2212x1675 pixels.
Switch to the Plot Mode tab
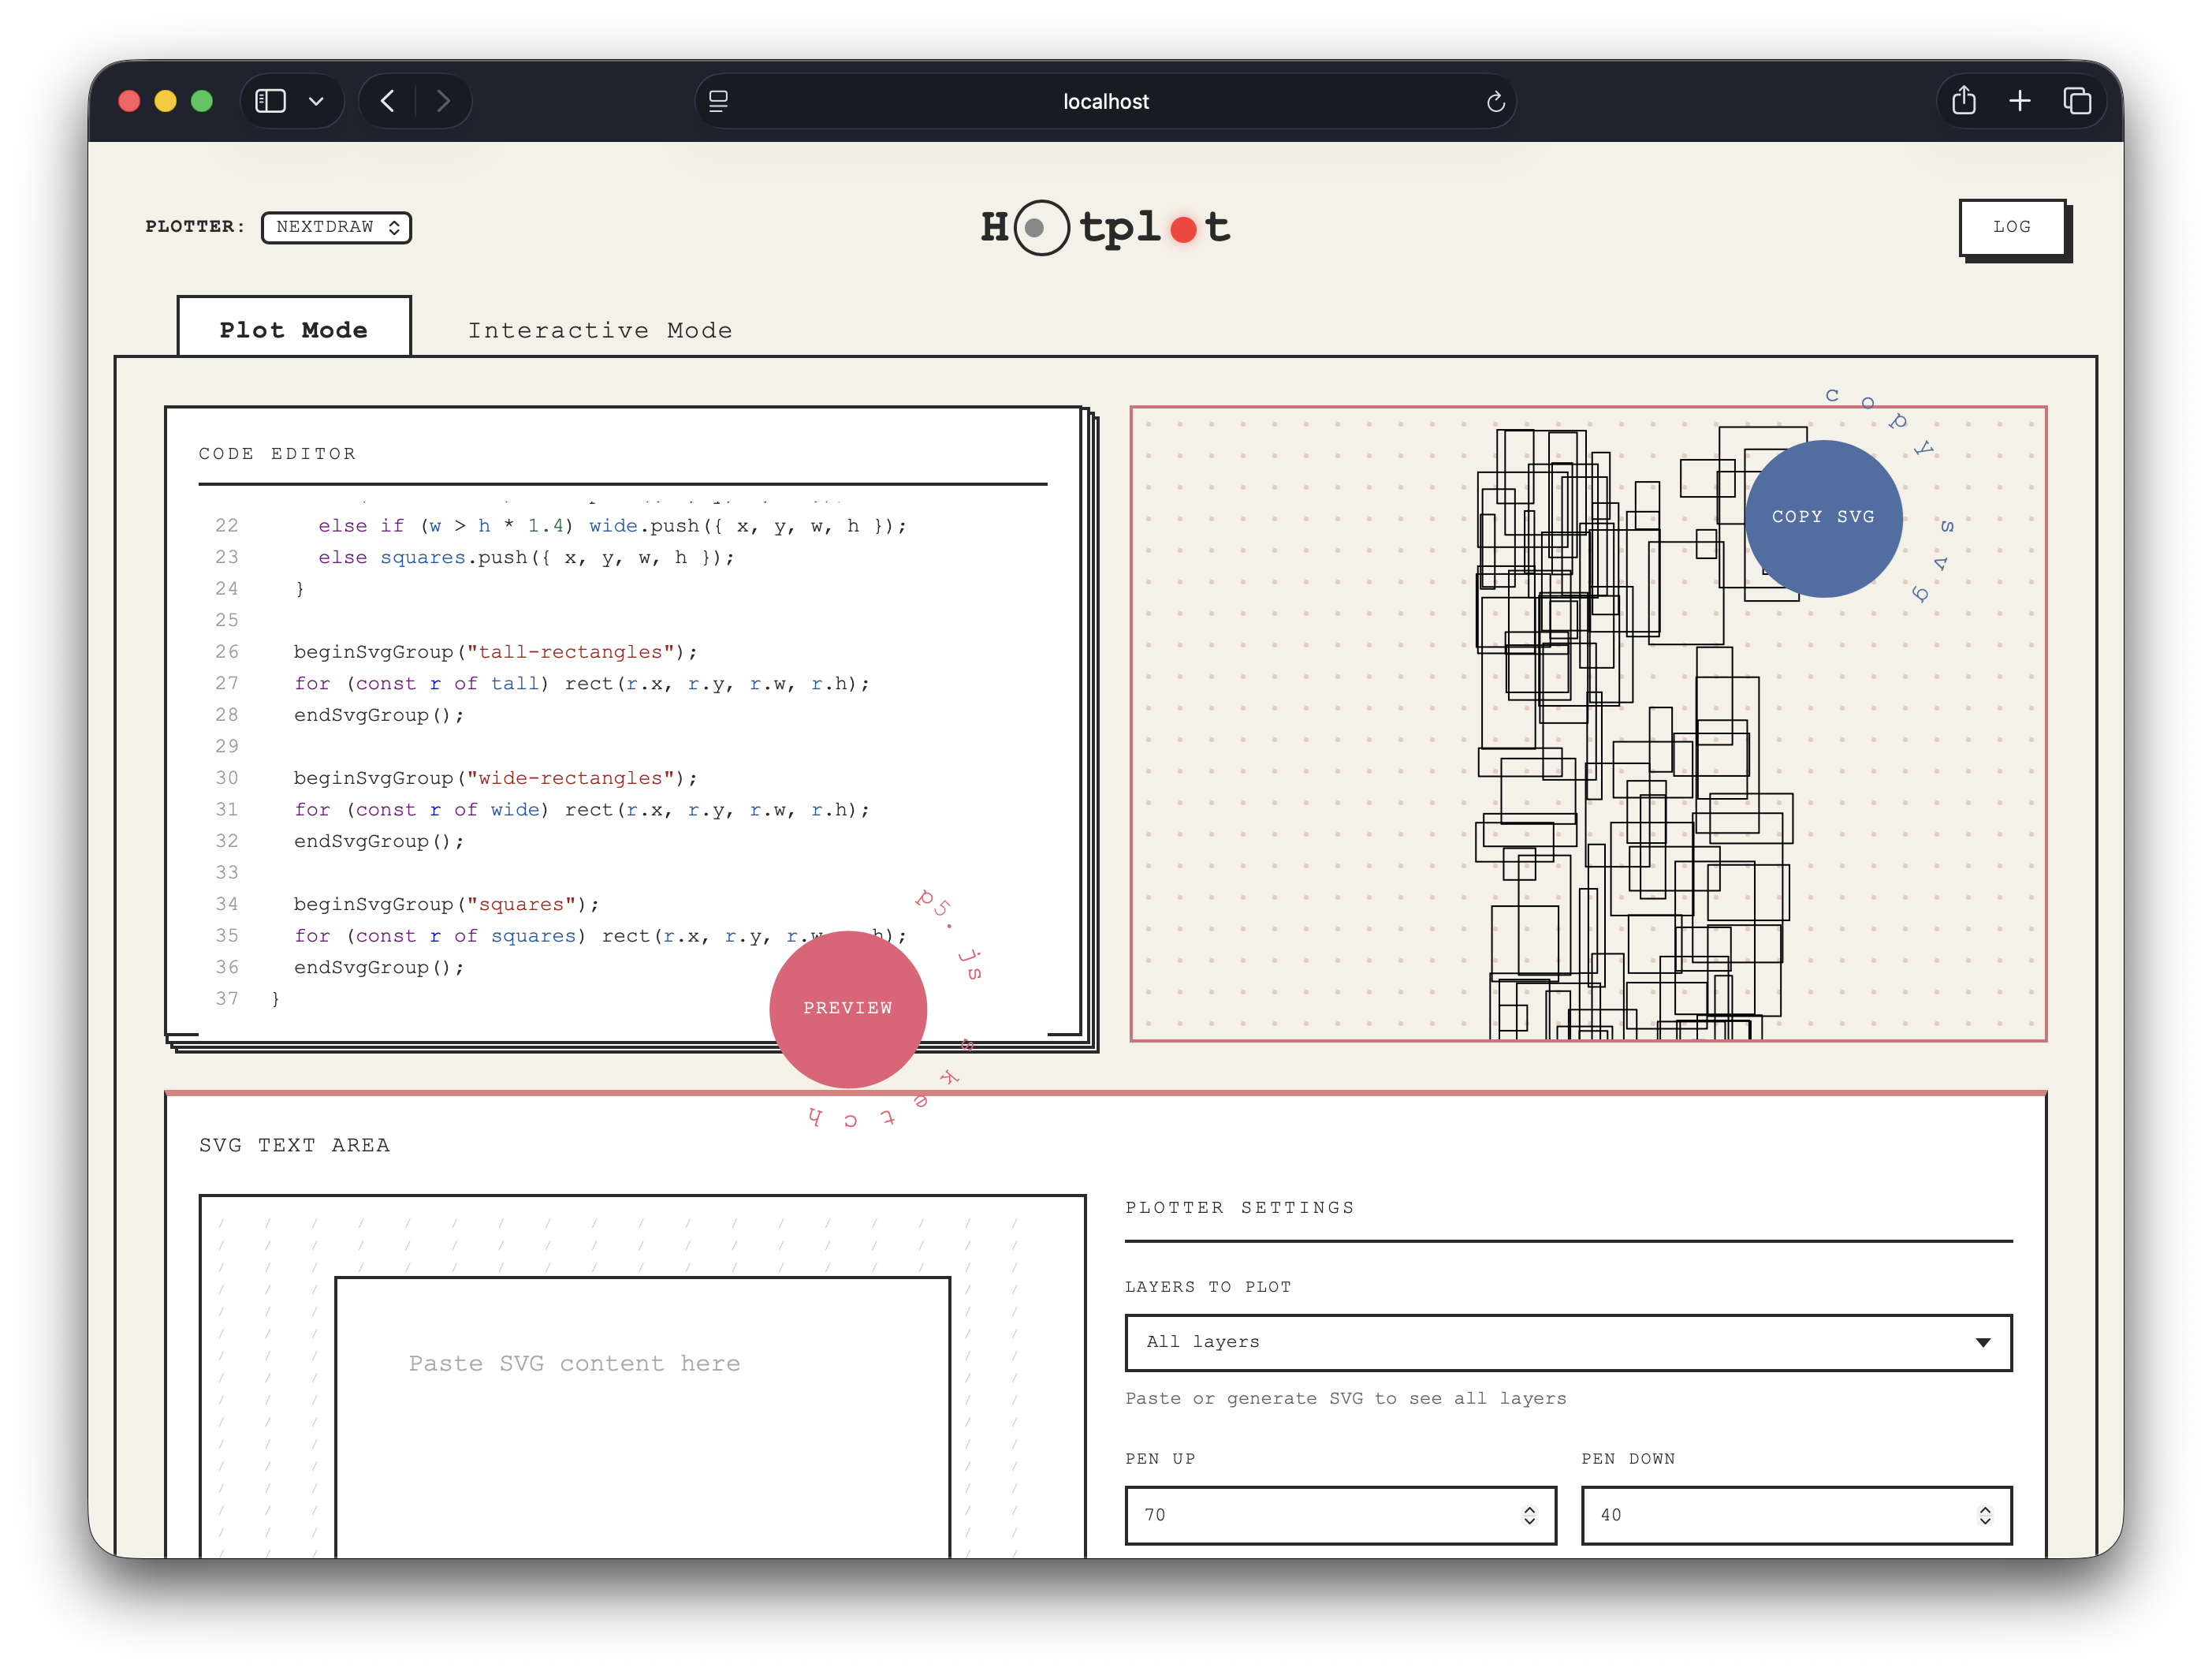(293, 329)
